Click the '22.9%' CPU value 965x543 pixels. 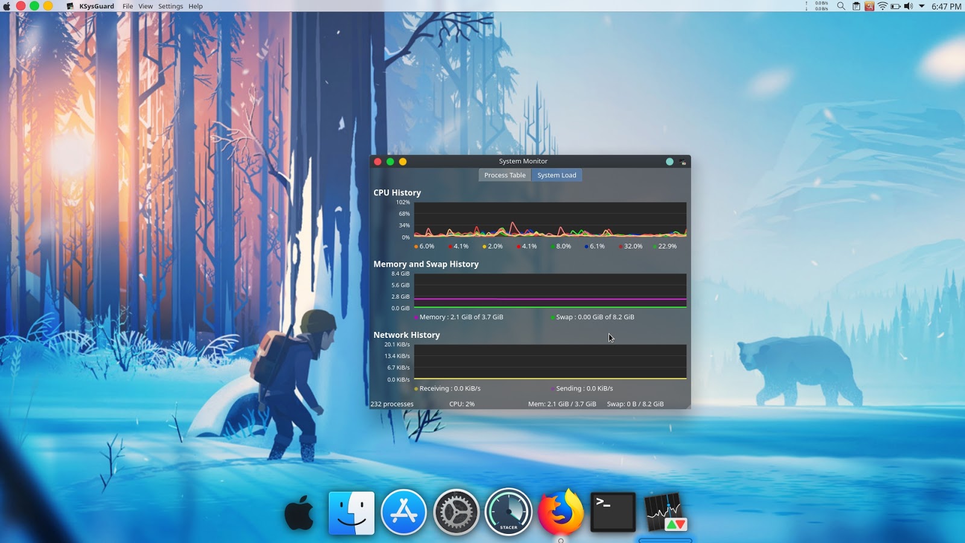pos(668,246)
